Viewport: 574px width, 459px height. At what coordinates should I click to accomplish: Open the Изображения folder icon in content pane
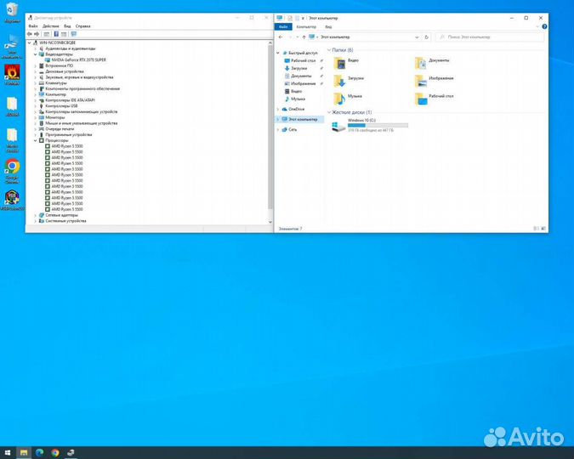click(421, 81)
